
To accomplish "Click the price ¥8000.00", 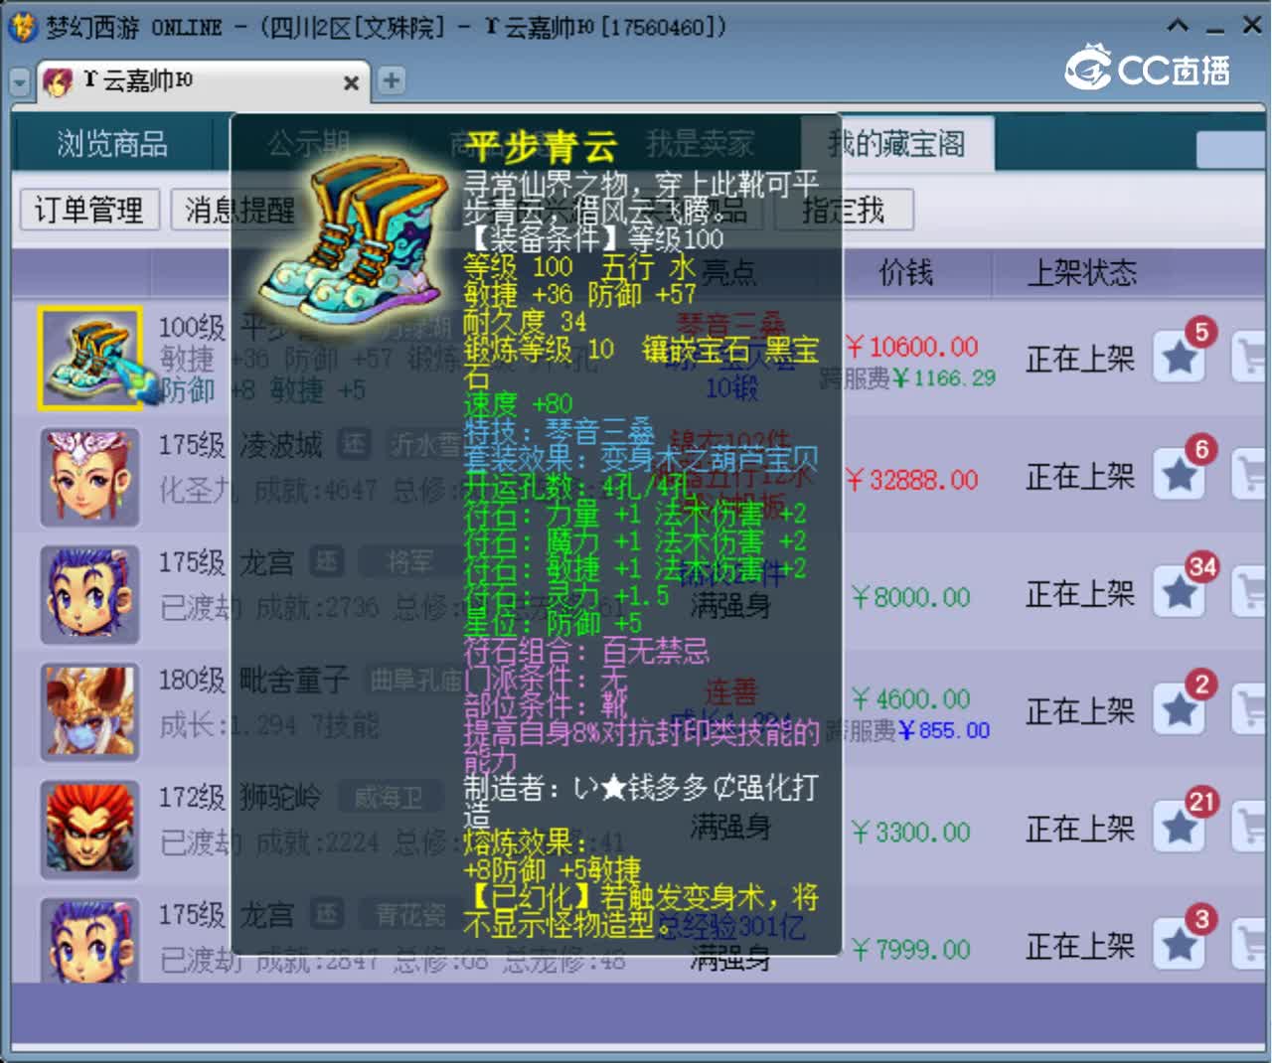I will coord(910,597).
